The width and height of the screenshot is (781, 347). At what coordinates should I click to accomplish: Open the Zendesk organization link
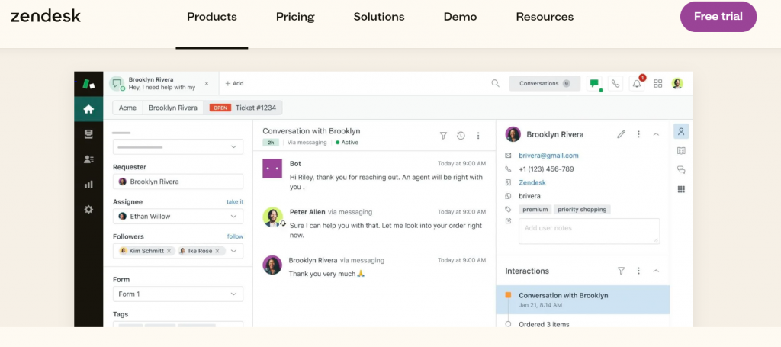532,183
